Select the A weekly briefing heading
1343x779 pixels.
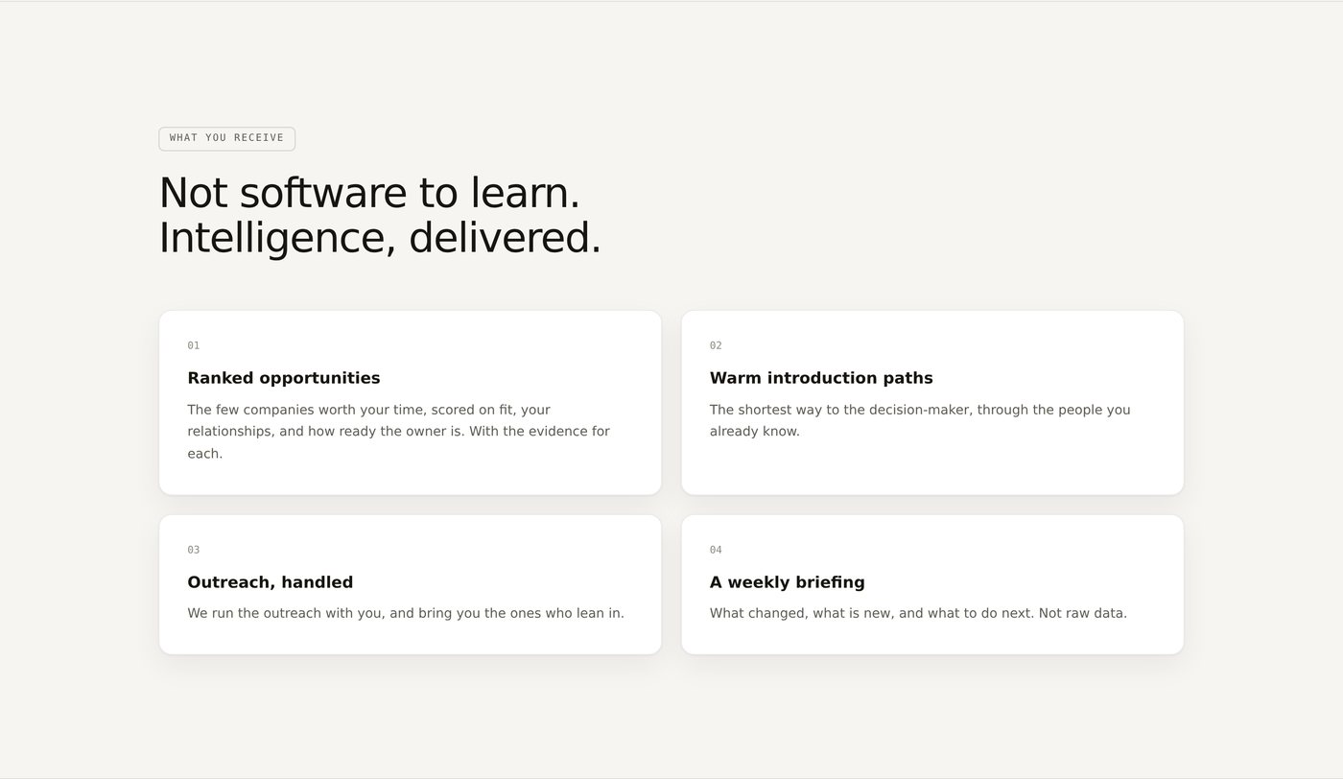click(x=788, y=582)
